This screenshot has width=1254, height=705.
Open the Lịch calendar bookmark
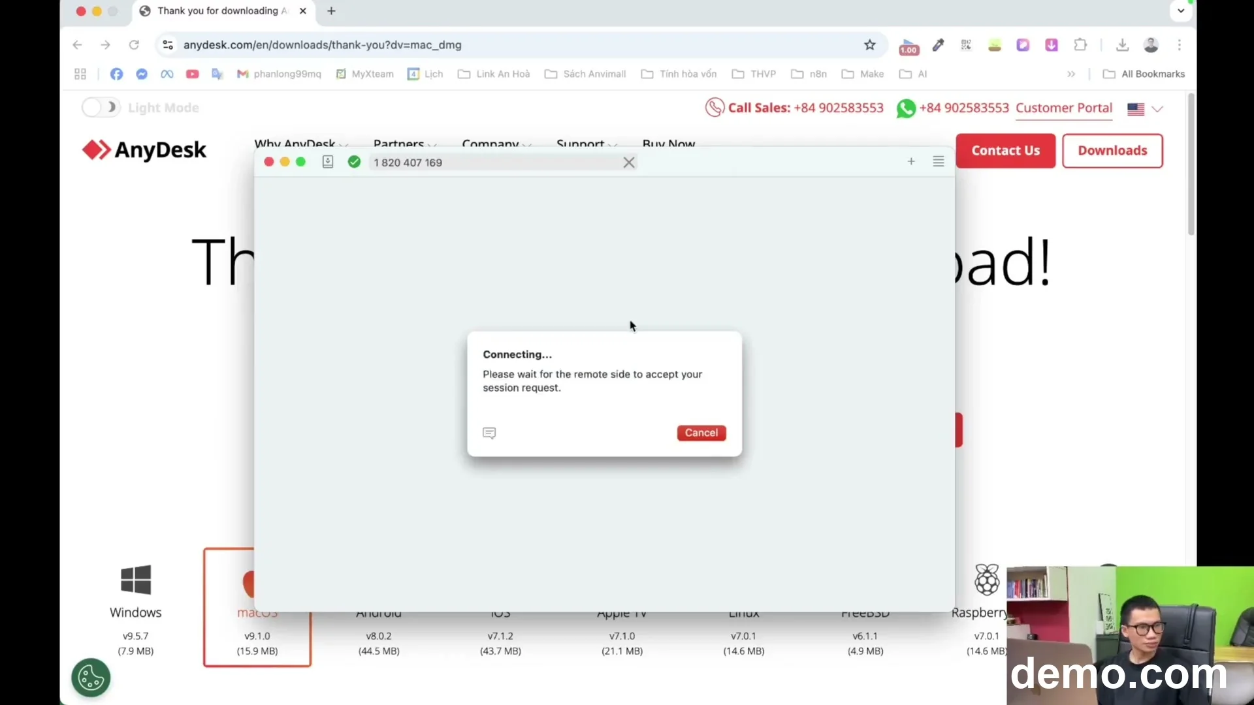tap(425, 74)
